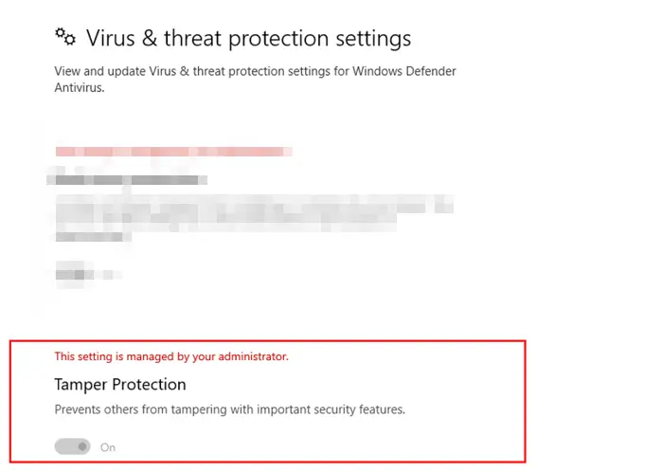Click the gears settings icon beside title

tap(65, 37)
